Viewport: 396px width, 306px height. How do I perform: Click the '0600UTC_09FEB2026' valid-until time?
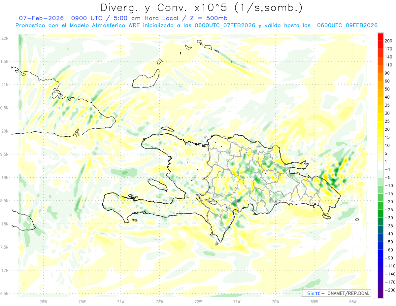point(347,25)
